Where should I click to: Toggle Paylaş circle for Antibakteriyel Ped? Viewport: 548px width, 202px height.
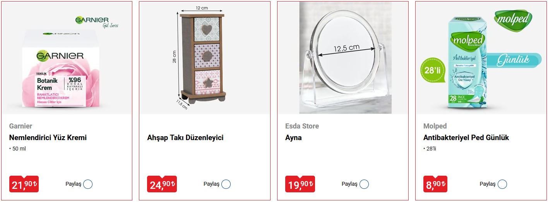502,184
